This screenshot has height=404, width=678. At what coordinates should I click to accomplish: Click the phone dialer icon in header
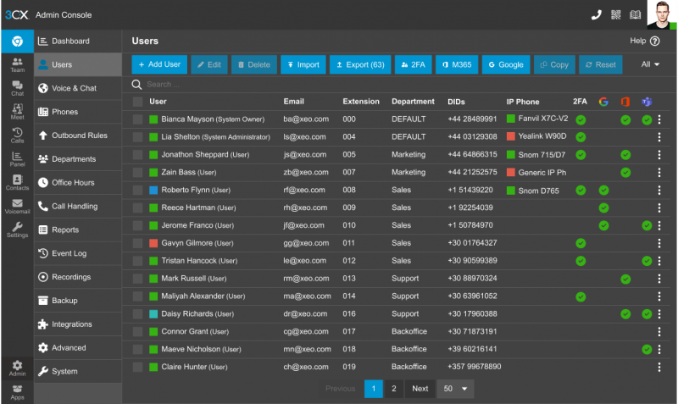[x=596, y=14]
